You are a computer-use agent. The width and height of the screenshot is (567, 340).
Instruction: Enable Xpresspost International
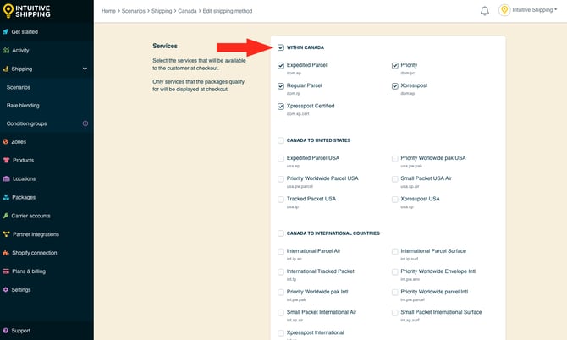281,333
